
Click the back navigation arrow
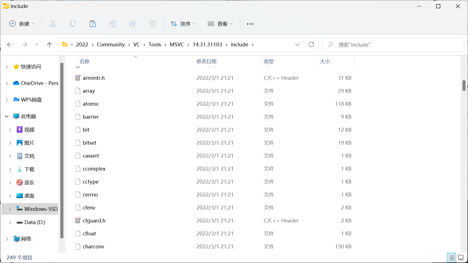coord(10,44)
